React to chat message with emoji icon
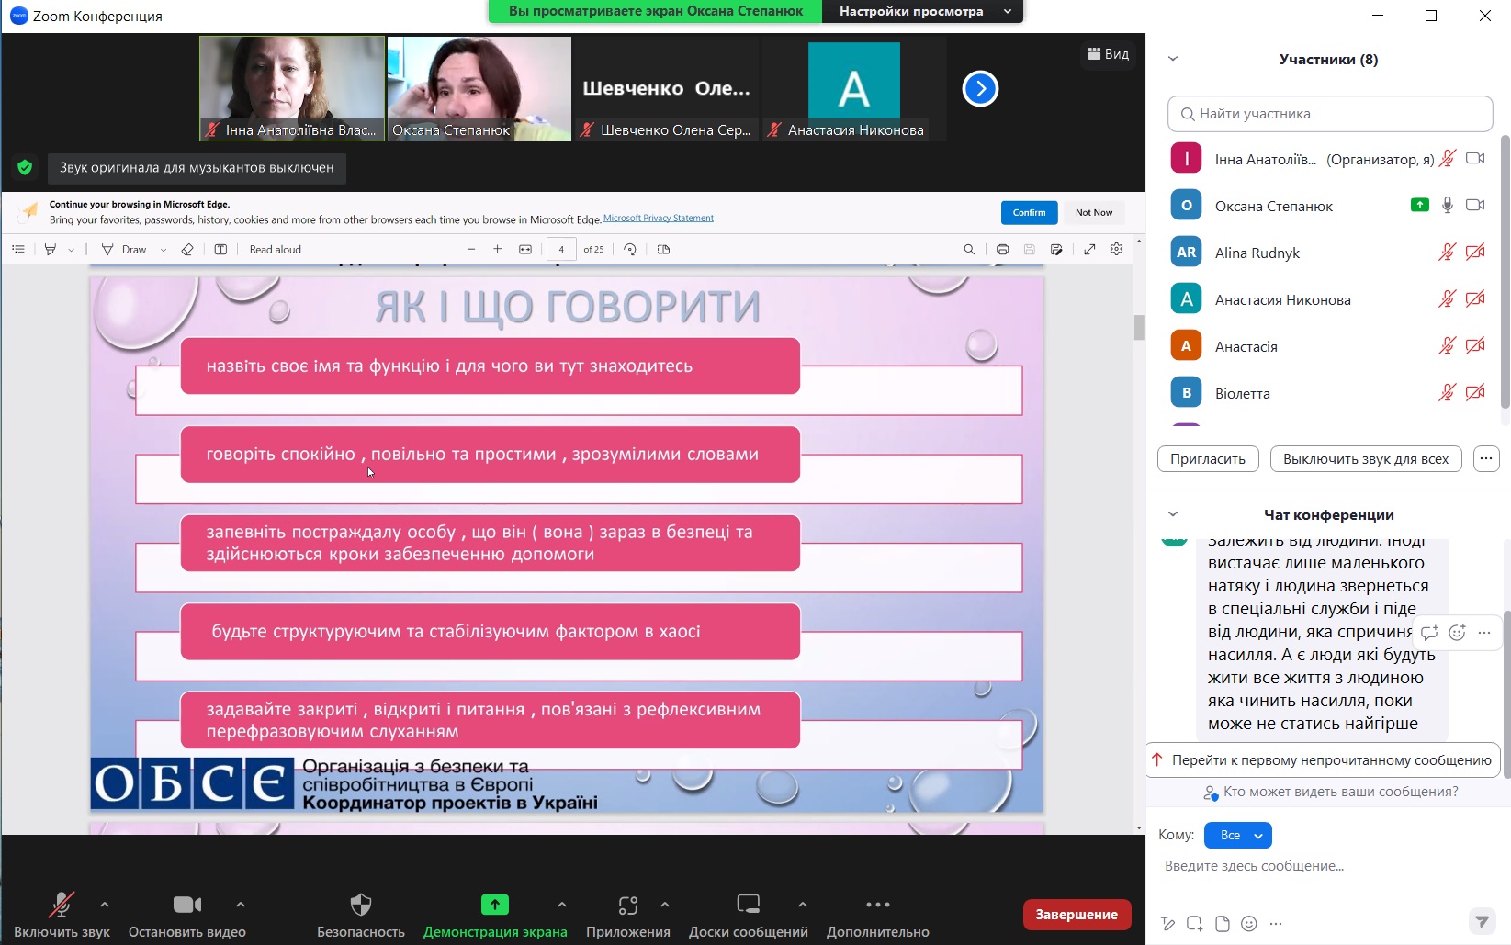The image size is (1511, 945). (x=1457, y=632)
